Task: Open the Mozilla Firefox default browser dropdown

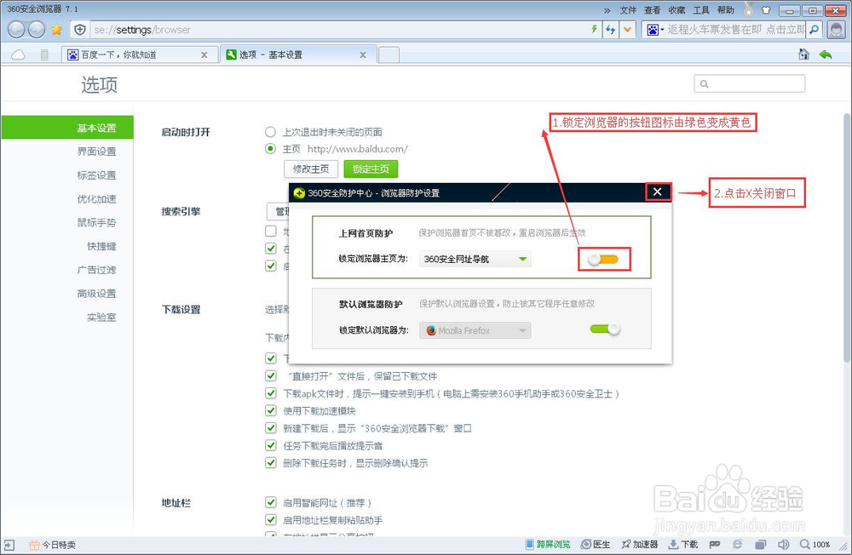Action: 475,330
